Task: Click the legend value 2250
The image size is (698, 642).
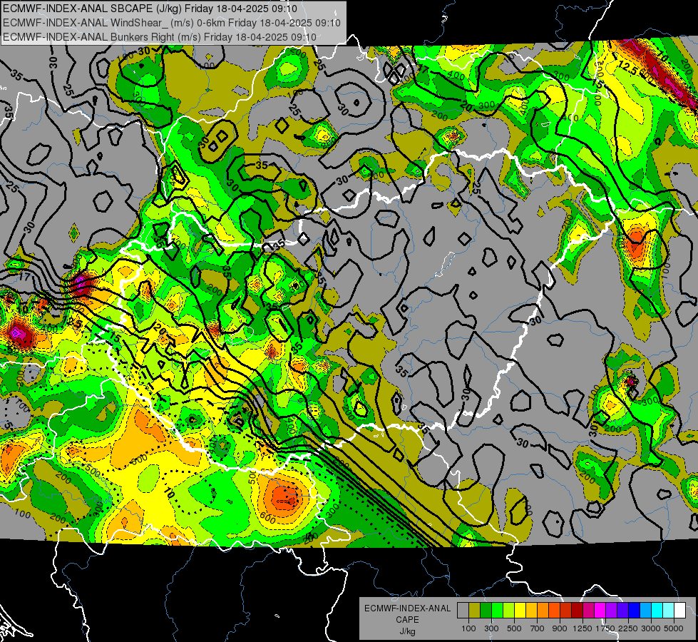Action: (x=628, y=628)
